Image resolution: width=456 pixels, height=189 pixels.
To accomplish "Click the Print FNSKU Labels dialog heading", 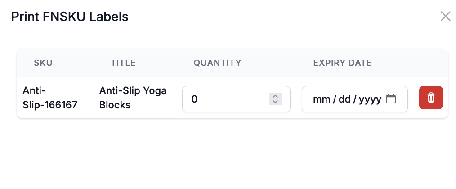I will click(70, 17).
